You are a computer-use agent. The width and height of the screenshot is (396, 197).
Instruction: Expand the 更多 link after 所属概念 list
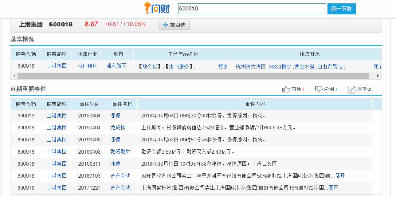(378, 67)
